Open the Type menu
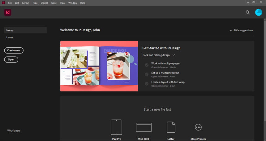The image size is (266, 141). point(35,3)
